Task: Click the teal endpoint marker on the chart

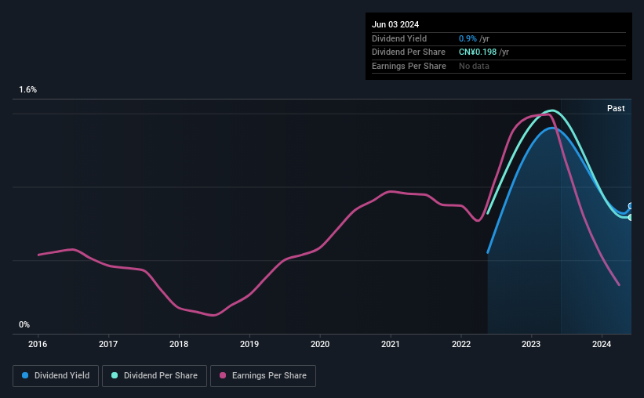Action: coord(630,218)
